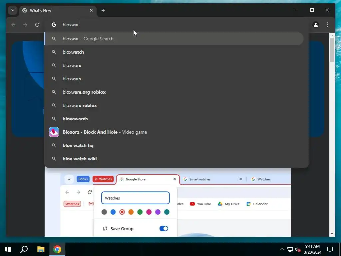Open the Windows notification center icon
The image size is (341, 256).
tap(330, 249)
